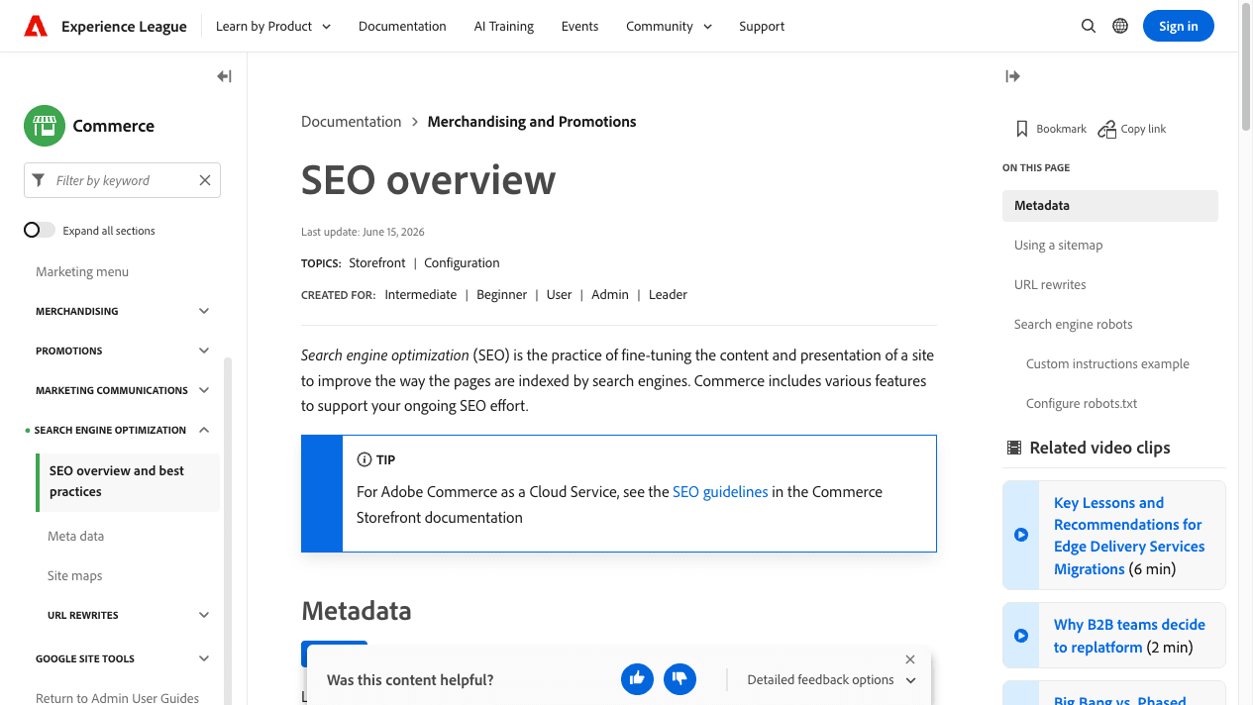Expand Marketing Communications section
Screen dimensions: 1253x705
tap(204, 390)
